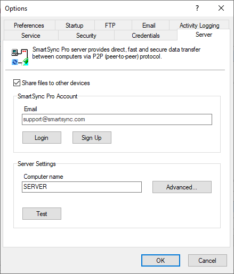Click the Login button

pos(42,138)
